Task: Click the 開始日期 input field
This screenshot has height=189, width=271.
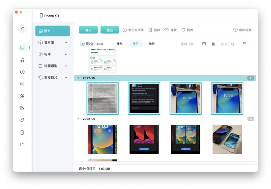Action: [x=193, y=44]
